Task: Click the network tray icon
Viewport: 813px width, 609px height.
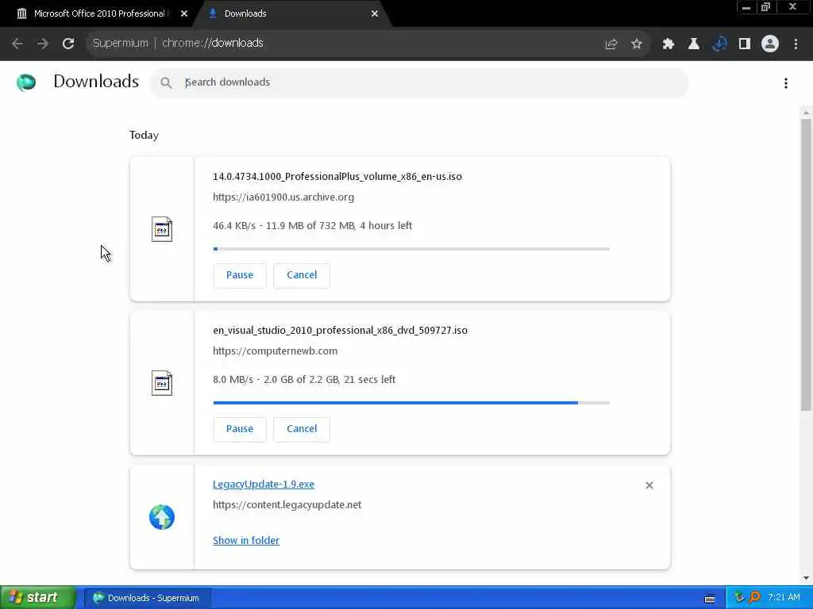Action: click(x=740, y=598)
